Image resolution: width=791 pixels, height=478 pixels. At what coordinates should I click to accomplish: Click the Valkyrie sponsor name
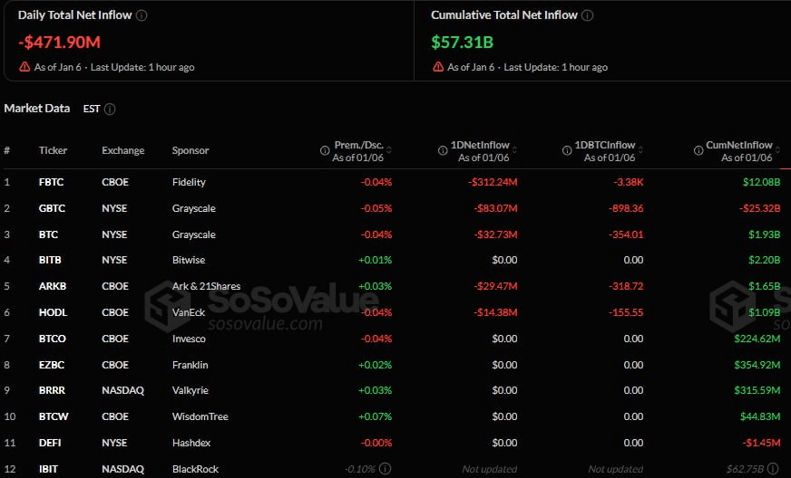click(x=190, y=390)
